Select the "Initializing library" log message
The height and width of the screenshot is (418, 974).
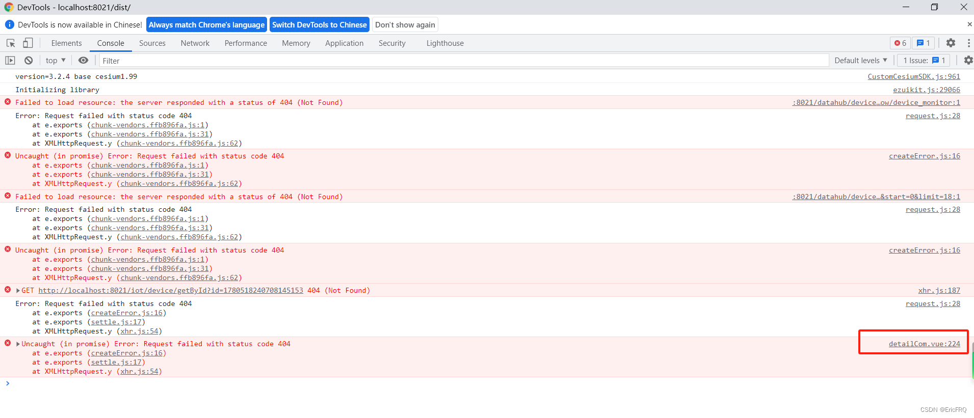pyautogui.click(x=57, y=90)
